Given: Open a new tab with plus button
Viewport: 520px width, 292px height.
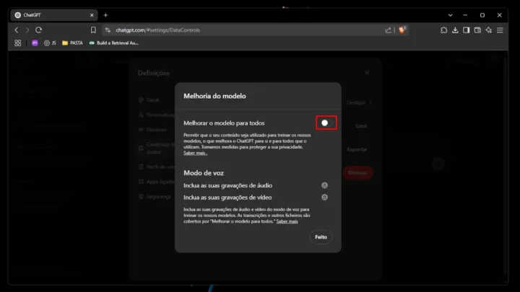Looking at the screenshot, I should click(x=105, y=14).
